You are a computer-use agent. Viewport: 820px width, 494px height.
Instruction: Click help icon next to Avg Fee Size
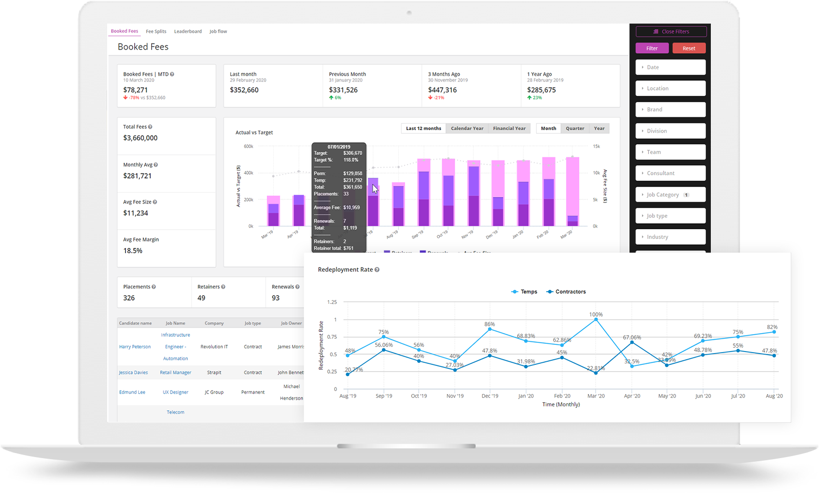tap(155, 202)
